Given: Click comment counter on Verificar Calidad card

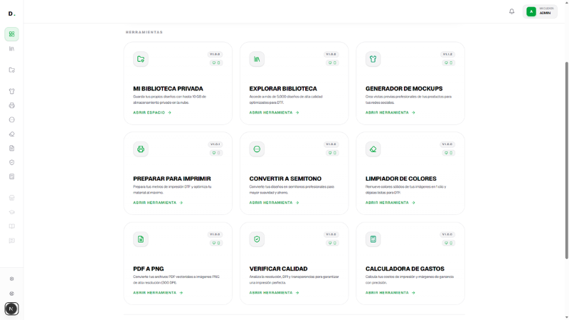Looking at the screenshot, I should pyautogui.click(x=332, y=242).
